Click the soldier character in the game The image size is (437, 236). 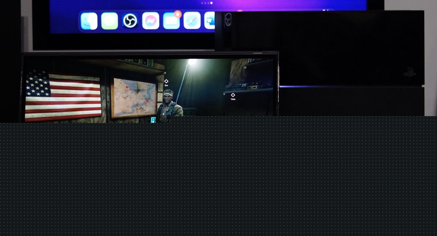click(169, 107)
